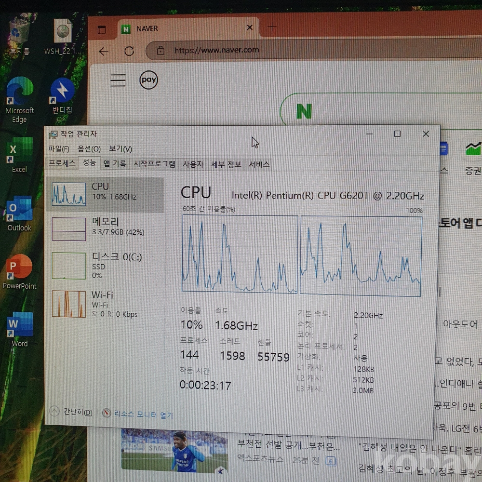Click the 55759 handles value

click(x=273, y=357)
